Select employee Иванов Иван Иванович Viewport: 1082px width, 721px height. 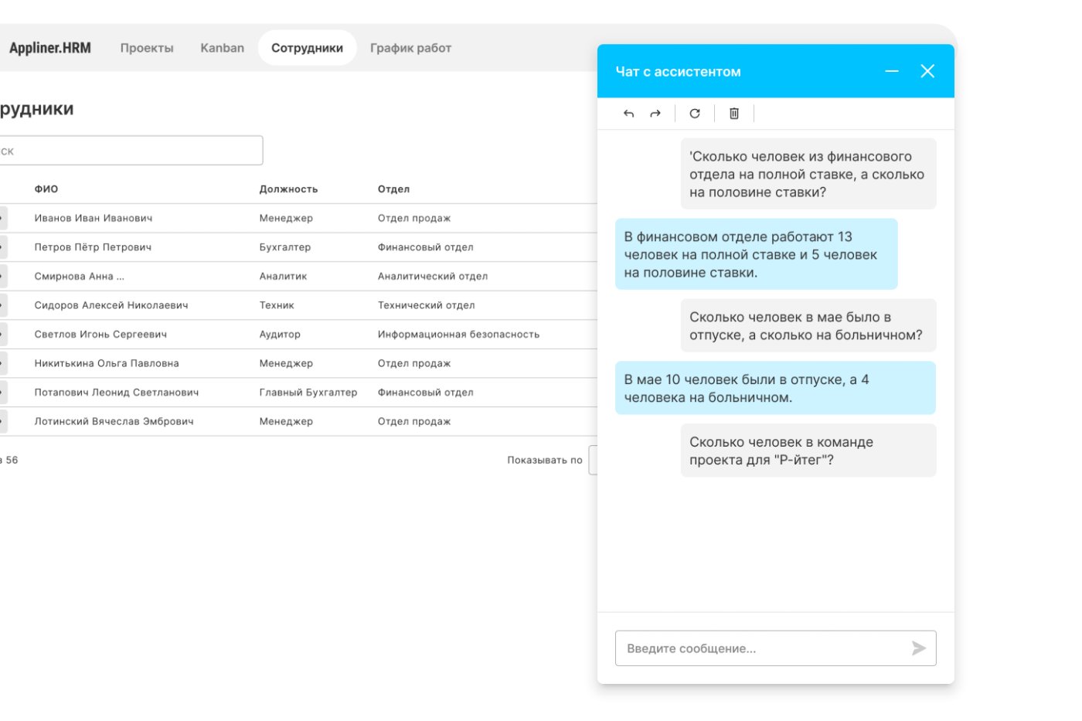tap(94, 219)
